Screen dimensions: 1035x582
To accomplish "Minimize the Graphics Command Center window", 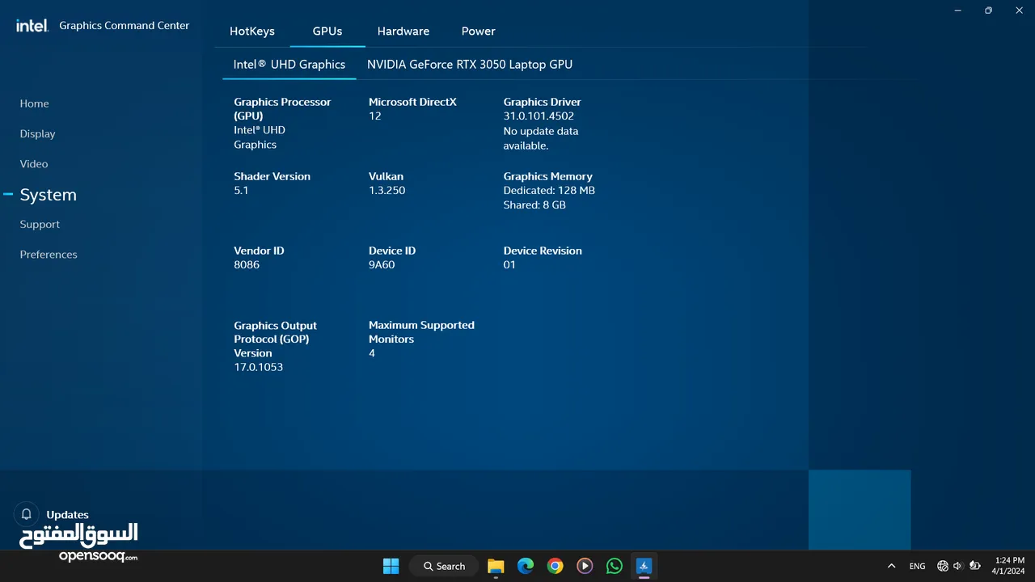I will tap(958, 11).
